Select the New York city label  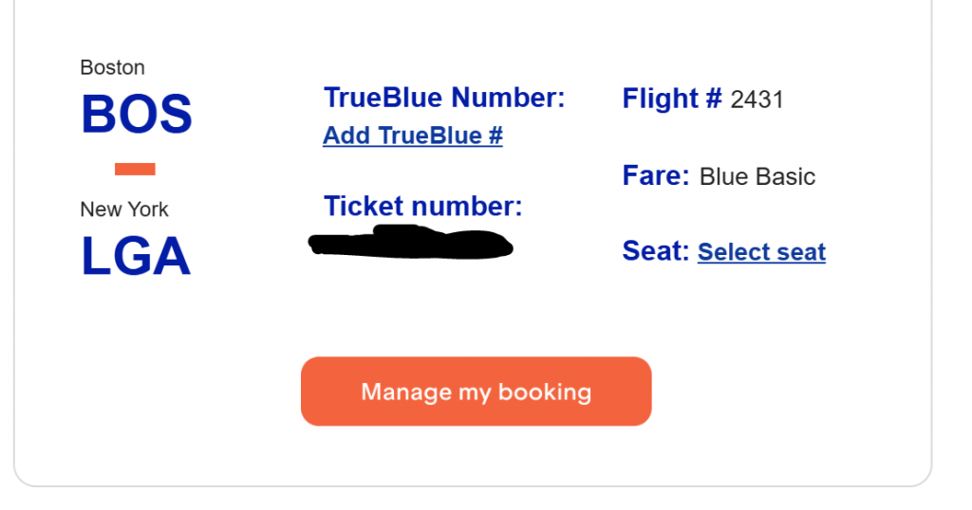click(x=124, y=209)
